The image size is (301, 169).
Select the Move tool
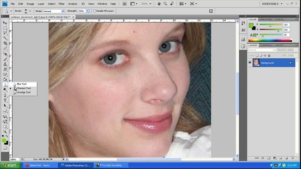(5, 23)
